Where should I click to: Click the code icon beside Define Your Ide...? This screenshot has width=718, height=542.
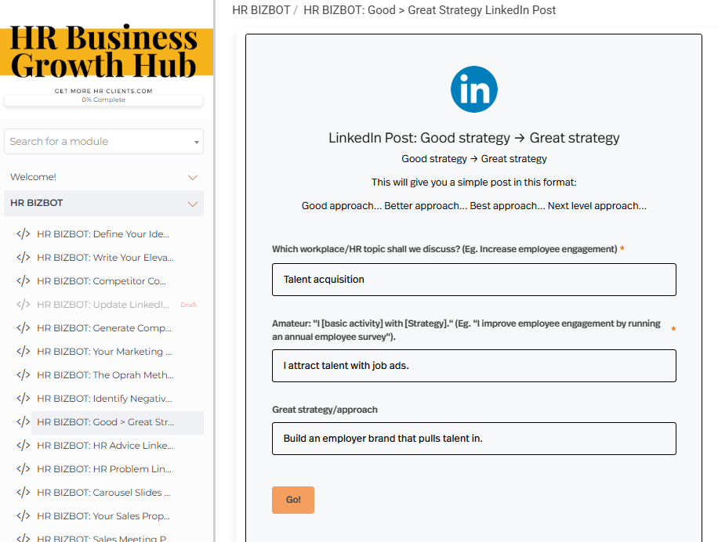(24, 234)
